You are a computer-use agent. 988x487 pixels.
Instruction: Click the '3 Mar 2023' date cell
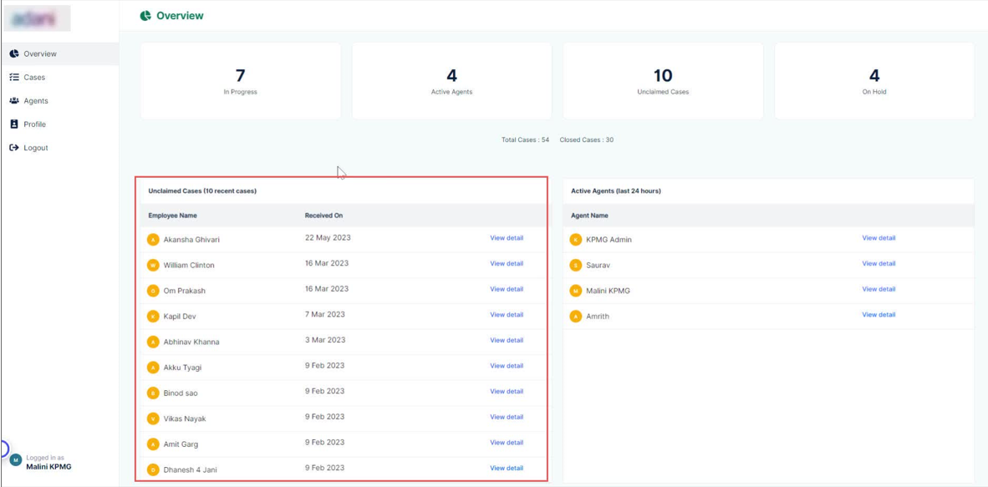324,340
